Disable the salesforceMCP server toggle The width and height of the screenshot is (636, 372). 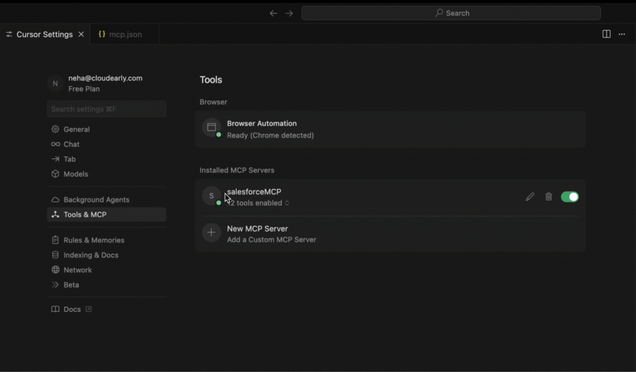click(570, 197)
